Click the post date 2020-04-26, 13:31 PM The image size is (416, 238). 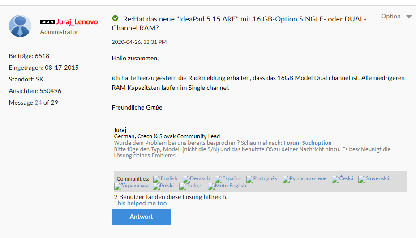click(139, 42)
